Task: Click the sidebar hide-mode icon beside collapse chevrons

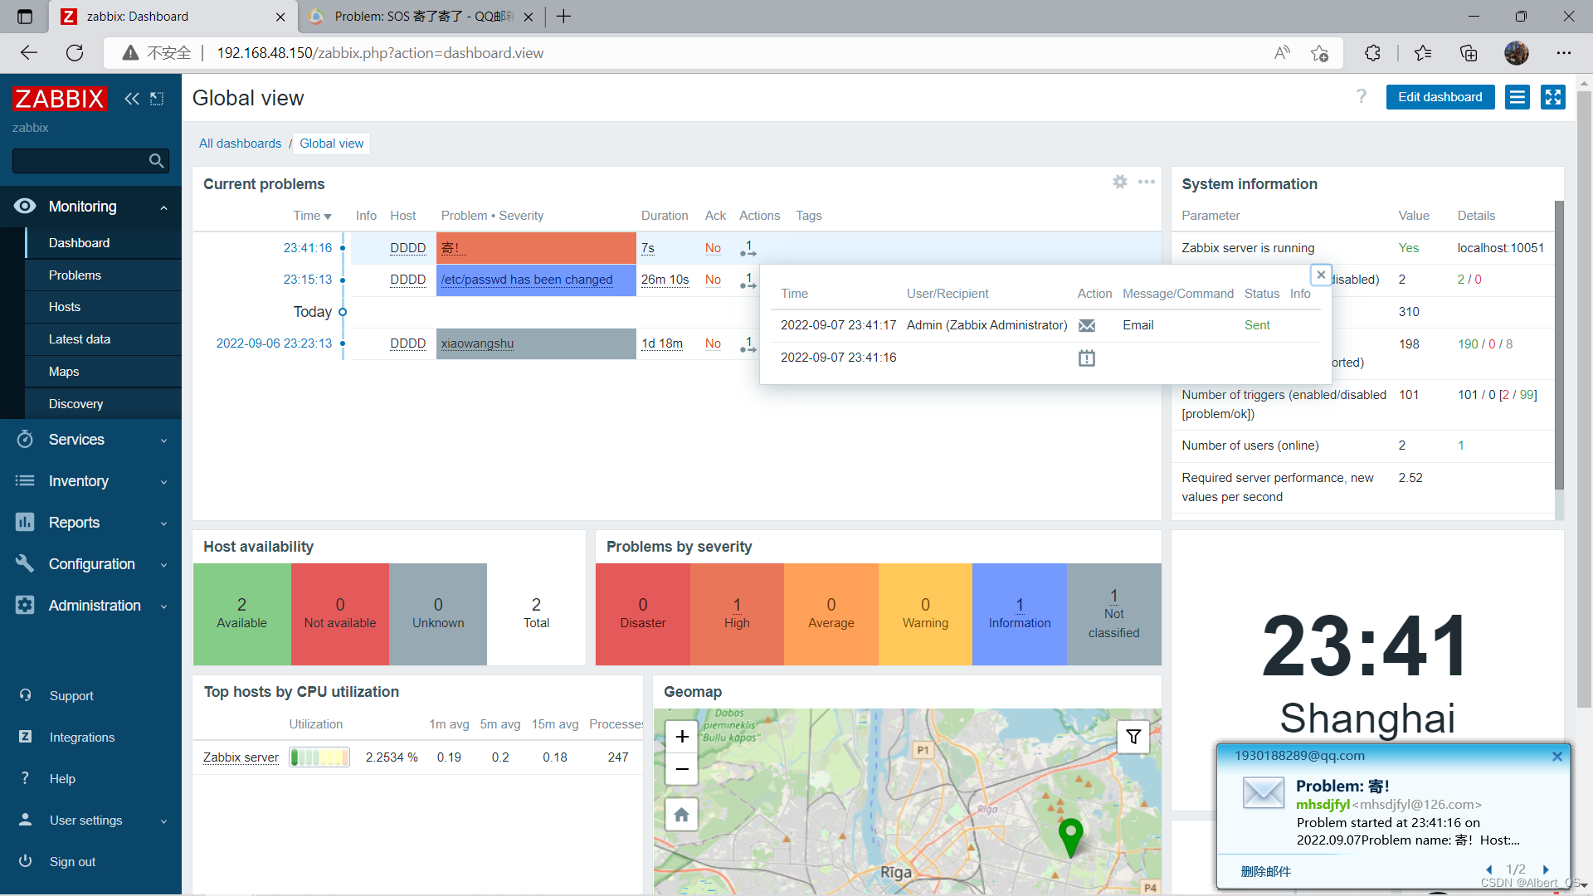Action: (157, 99)
